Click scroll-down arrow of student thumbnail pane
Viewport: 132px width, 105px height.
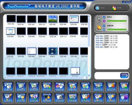[89, 75]
